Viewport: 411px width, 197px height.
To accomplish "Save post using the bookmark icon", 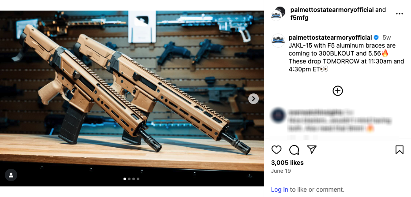I will [x=399, y=150].
